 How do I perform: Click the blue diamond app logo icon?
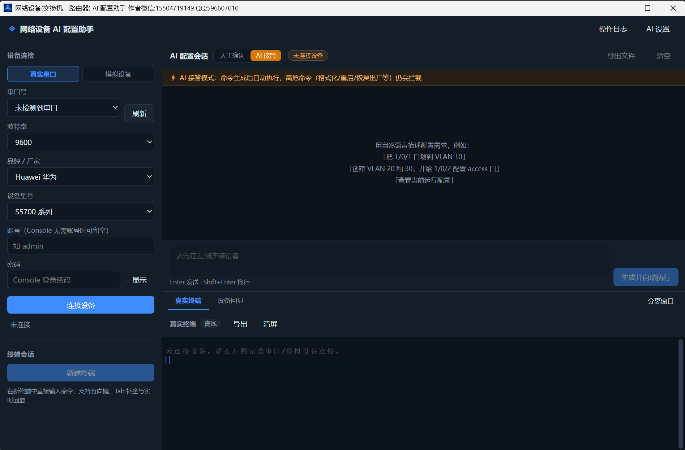tap(12, 29)
